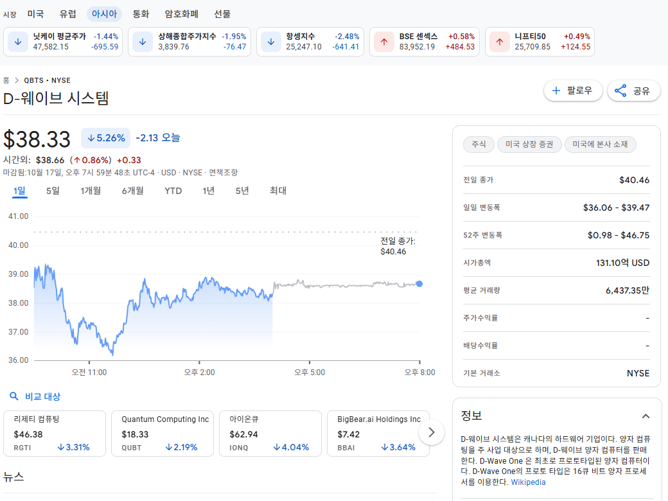Open the Quantum Computing Inc card
The width and height of the screenshot is (668, 501).
pyautogui.click(x=163, y=434)
